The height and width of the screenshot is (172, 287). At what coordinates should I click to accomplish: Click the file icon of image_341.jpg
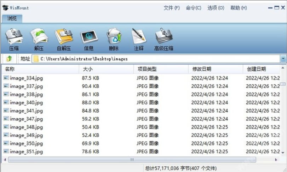6,111
